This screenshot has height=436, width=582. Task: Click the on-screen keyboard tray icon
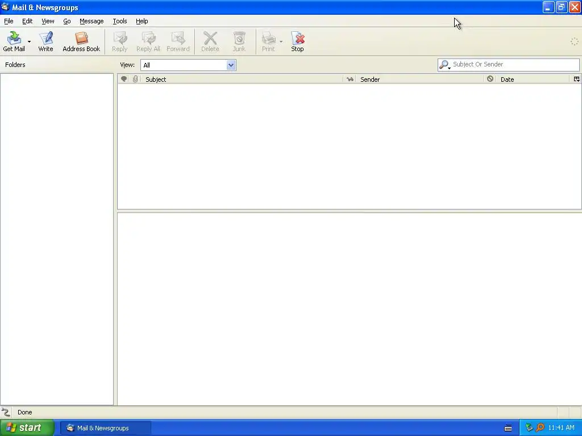508,428
